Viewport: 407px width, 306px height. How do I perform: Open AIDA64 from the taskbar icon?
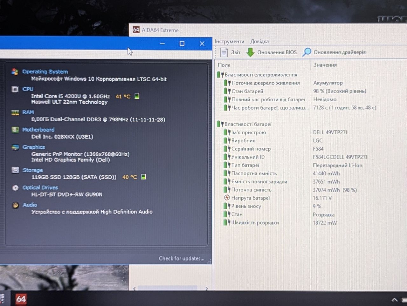(21, 299)
